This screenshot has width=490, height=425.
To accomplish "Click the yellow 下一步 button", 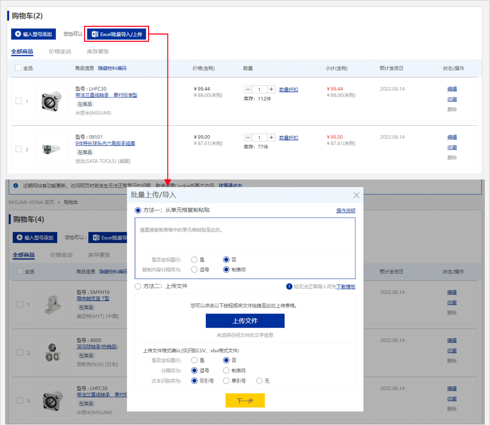I will click(245, 401).
